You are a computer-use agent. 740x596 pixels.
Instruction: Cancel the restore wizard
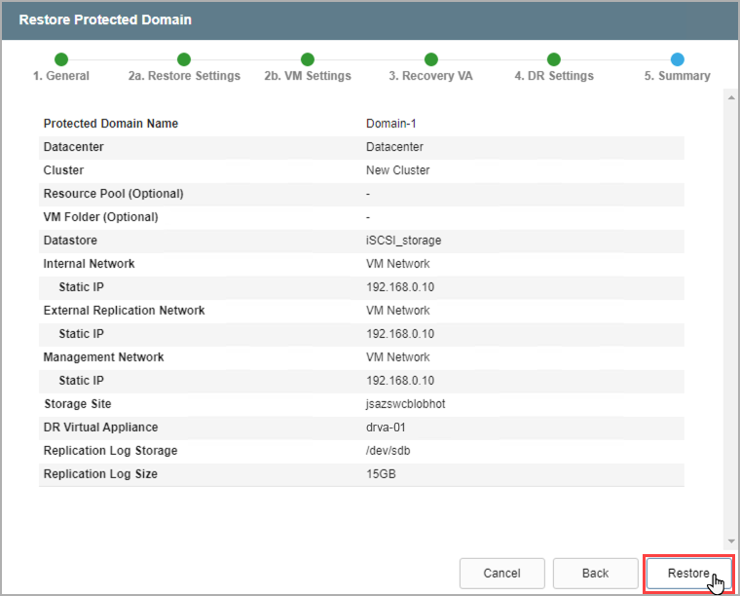pyautogui.click(x=501, y=574)
